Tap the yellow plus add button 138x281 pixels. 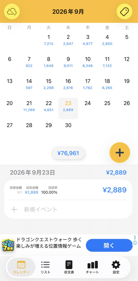point(120,153)
